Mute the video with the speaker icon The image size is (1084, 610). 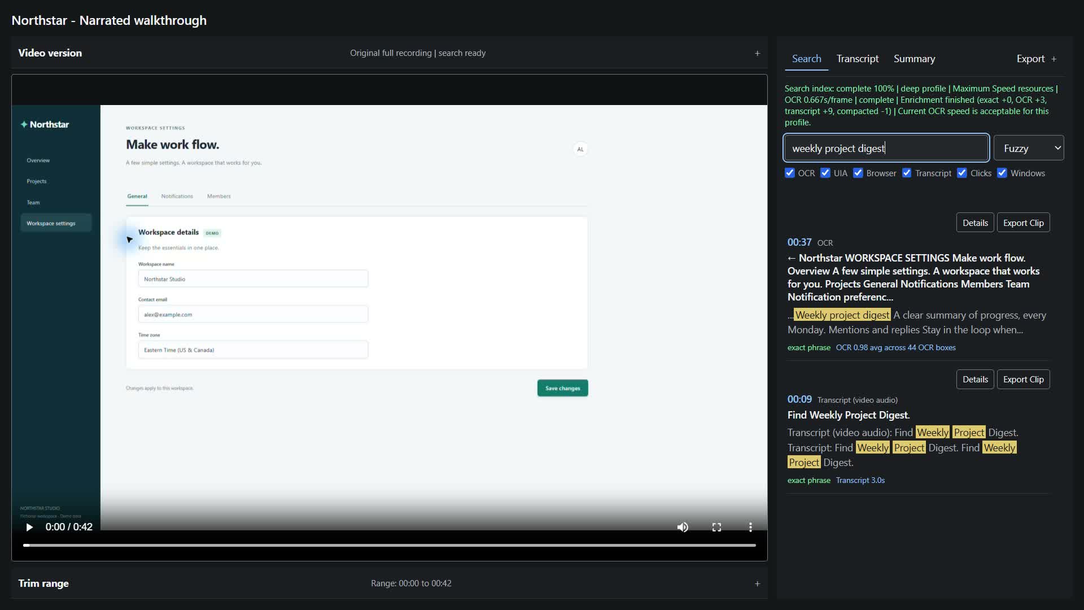(x=683, y=527)
